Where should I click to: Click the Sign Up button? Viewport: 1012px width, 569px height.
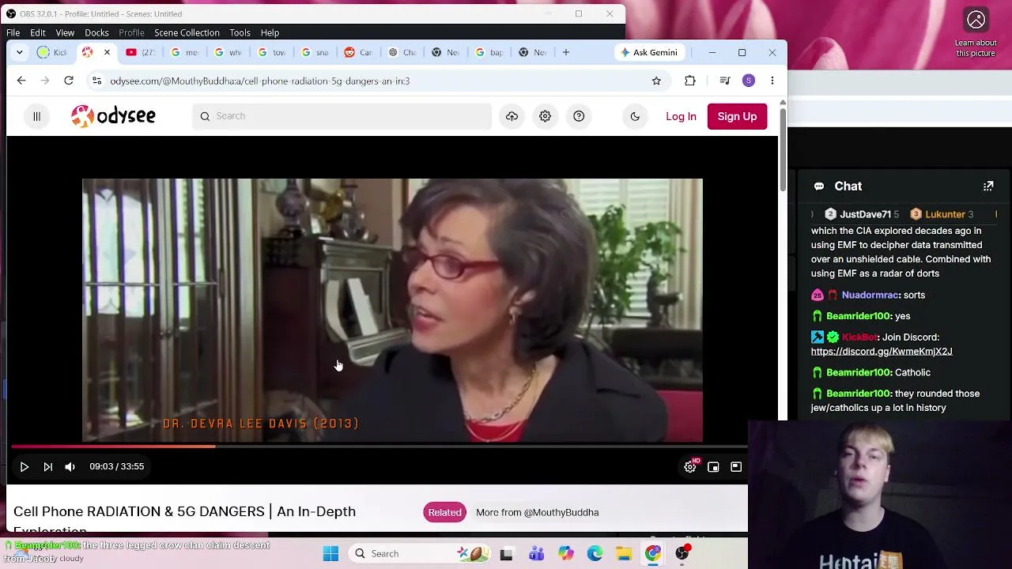737,116
